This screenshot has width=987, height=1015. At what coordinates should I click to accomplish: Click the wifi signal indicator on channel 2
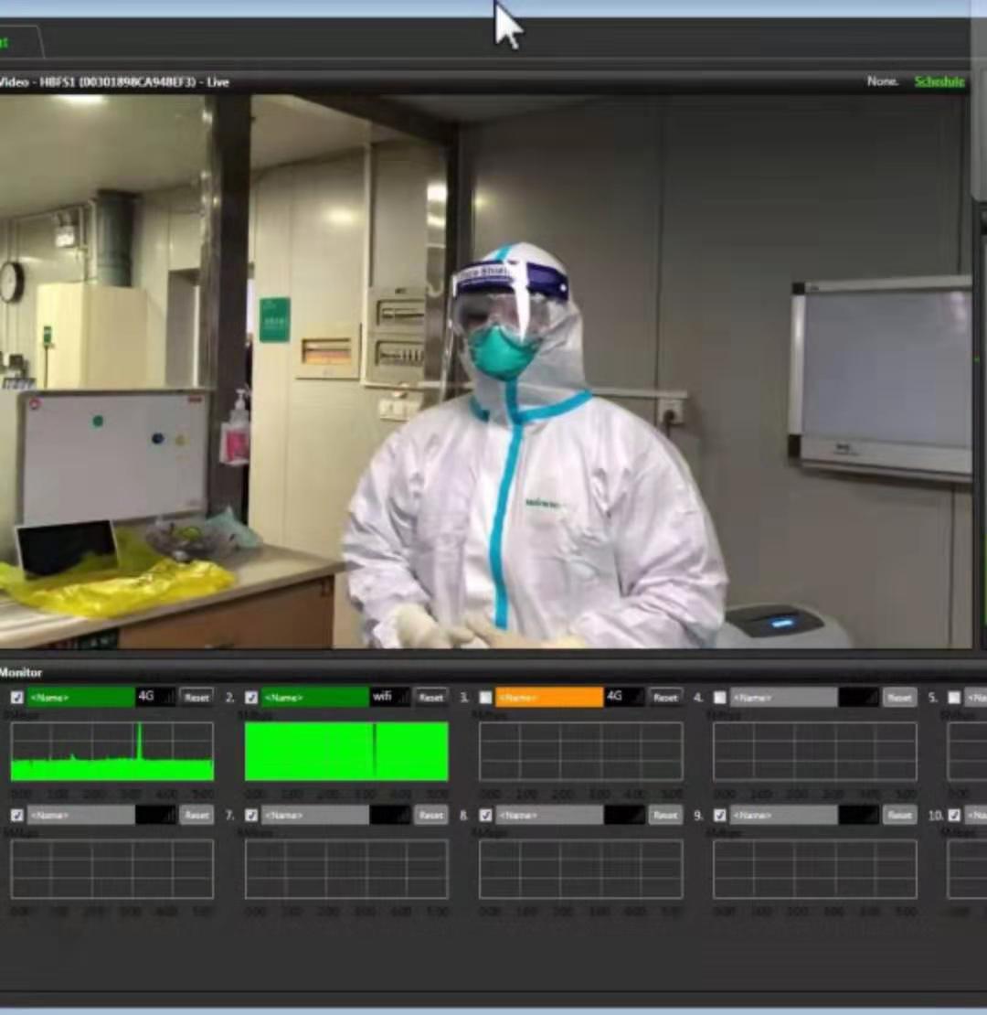[390, 697]
